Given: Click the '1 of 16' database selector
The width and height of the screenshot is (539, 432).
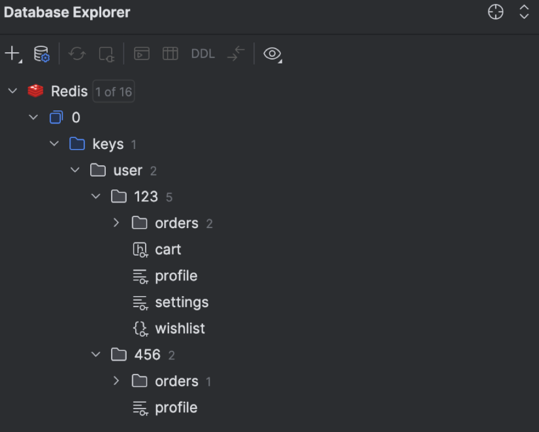Looking at the screenshot, I should (x=113, y=91).
